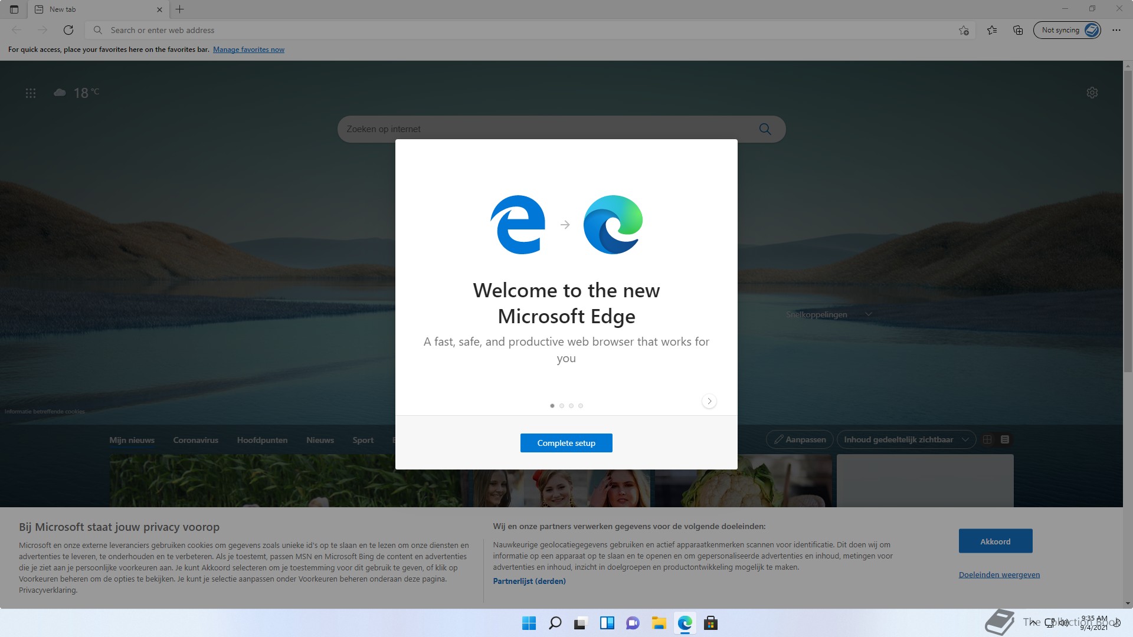Select the fourth welcome carousel dot
This screenshot has height=637, width=1133.
(581, 406)
